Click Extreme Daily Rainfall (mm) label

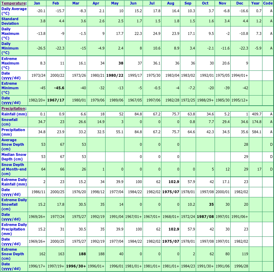(x=14, y=182)
